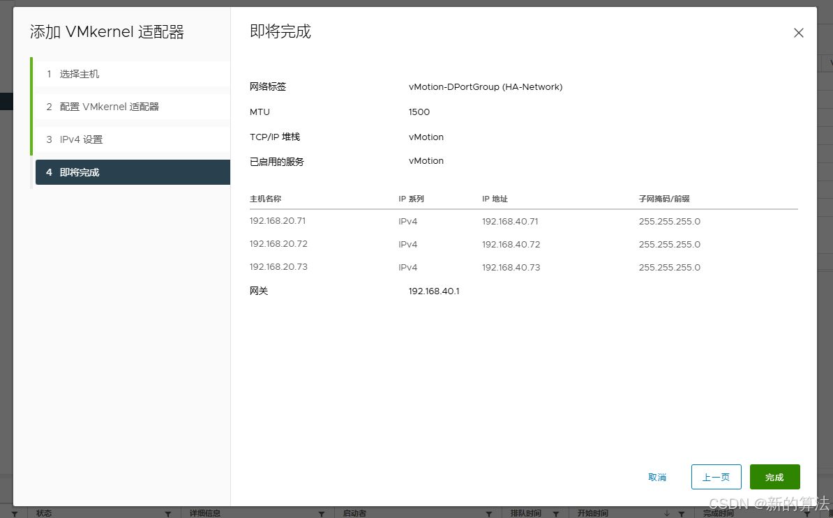Image resolution: width=833 pixels, height=518 pixels.
Task: Click subnet mask of host 192.168.20.73
Action: click(669, 267)
